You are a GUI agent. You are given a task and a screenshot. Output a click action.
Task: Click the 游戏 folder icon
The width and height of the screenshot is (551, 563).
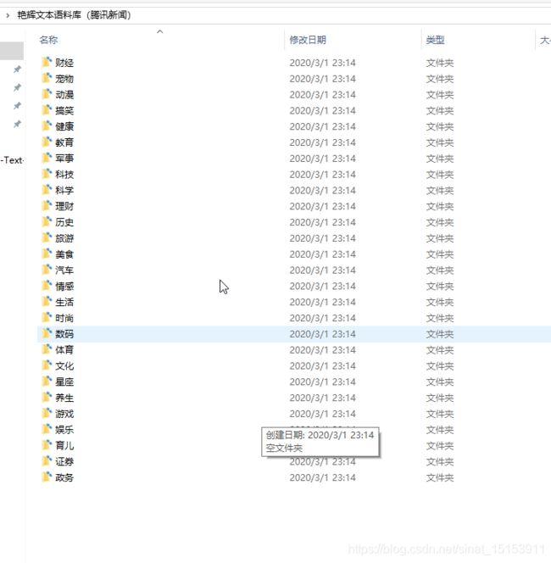point(47,413)
